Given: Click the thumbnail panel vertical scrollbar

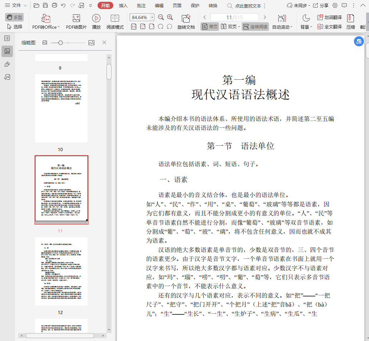Looking at the screenshot, I should [109, 72].
